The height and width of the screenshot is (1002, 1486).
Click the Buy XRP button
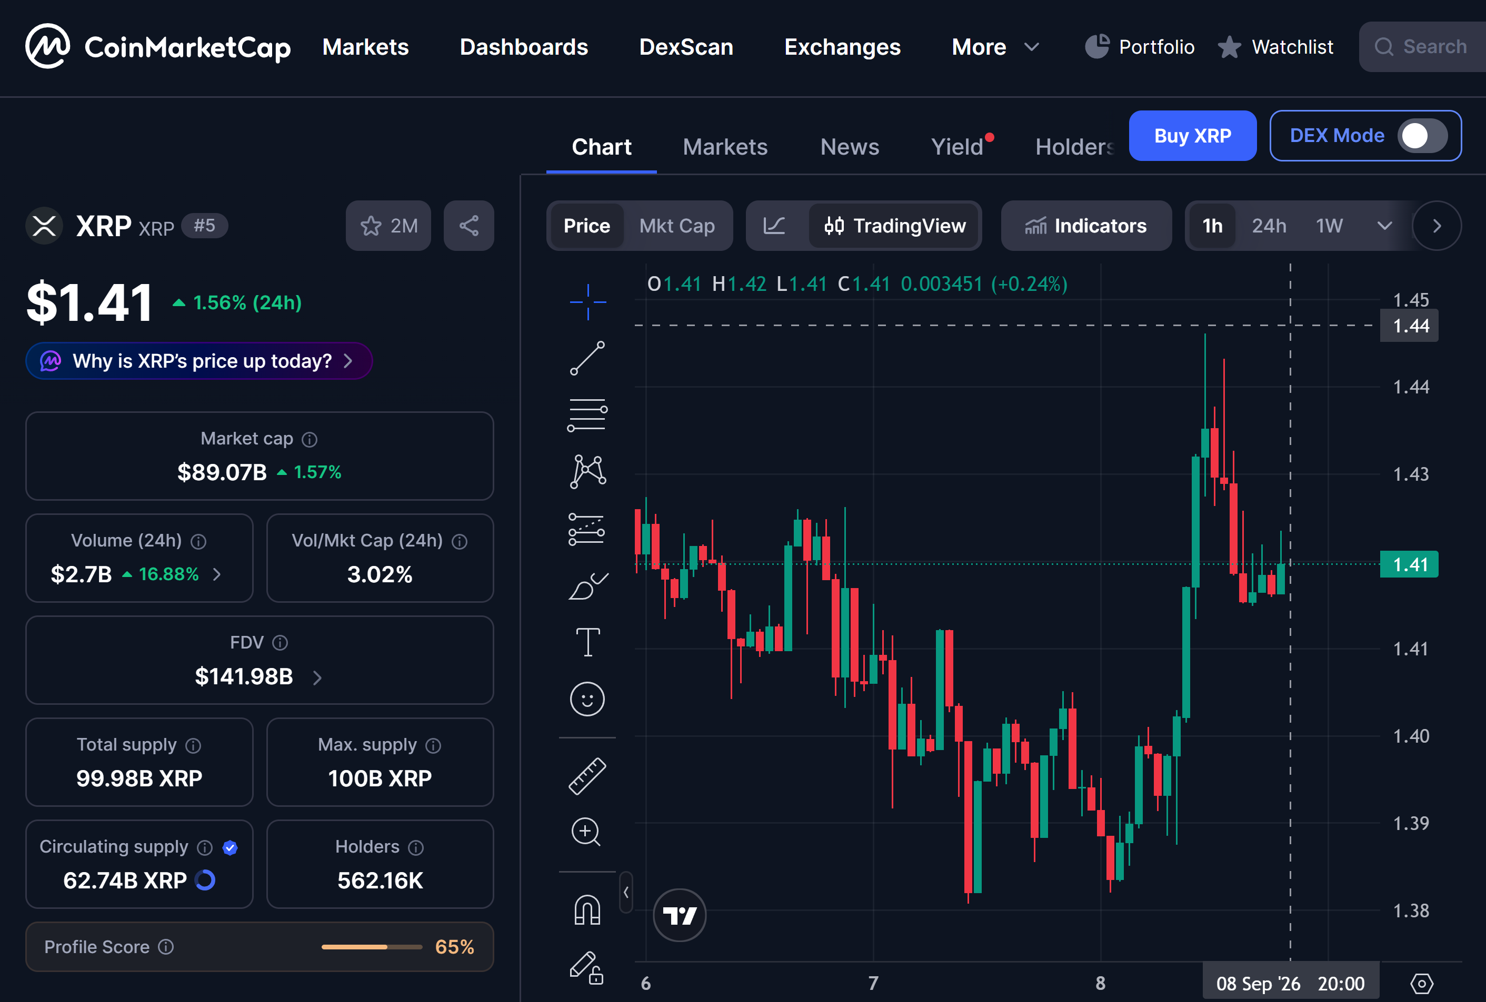[x=1192, y=136]
